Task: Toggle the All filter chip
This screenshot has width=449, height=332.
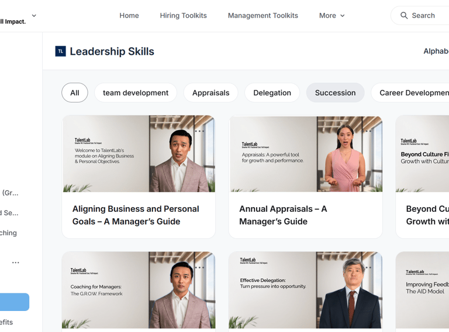Action: [x=75, y=93]
